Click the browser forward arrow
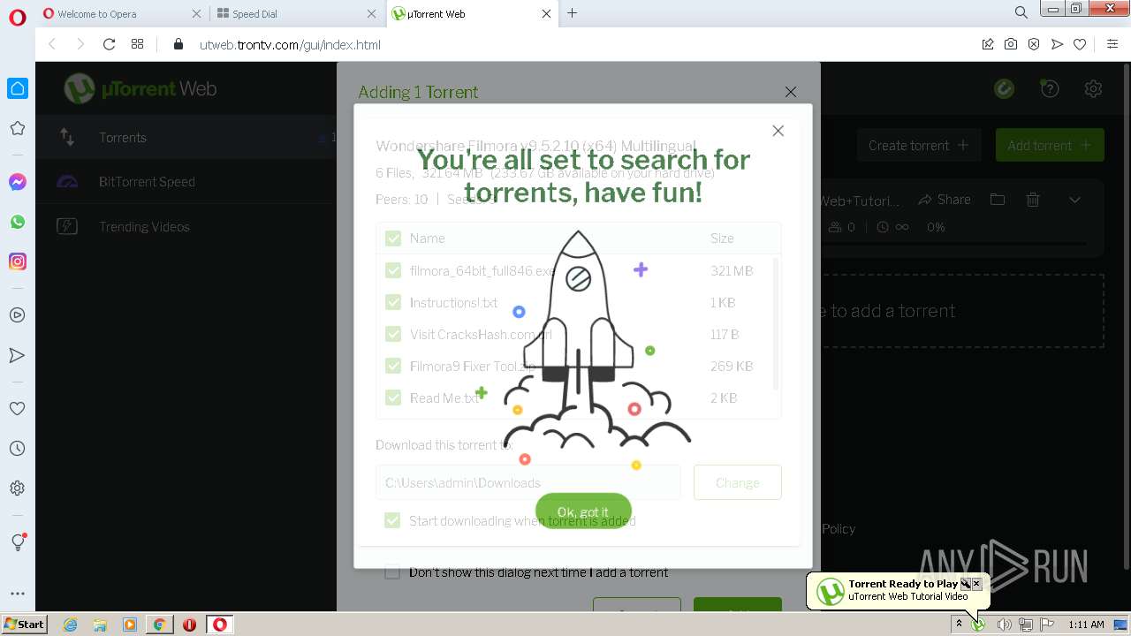 click(80, 44)
